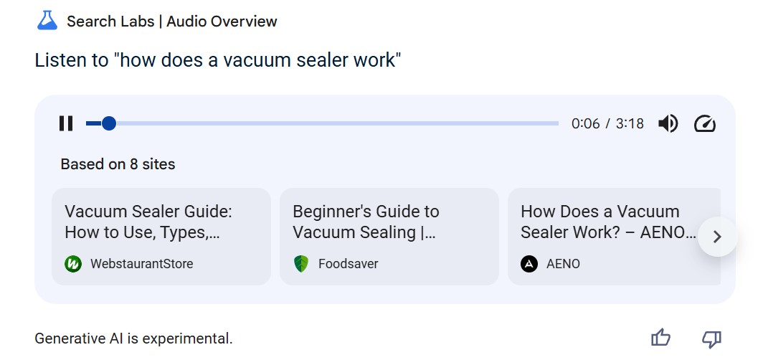The height and width of the screenshot is (360, 763).
Task: Click the "Search Labs" header text
Action: tap(110, 22)
